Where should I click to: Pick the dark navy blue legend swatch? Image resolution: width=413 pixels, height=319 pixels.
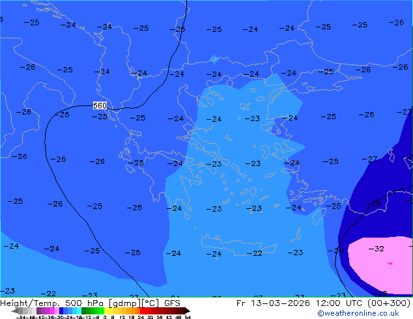(x=61, y=311)
